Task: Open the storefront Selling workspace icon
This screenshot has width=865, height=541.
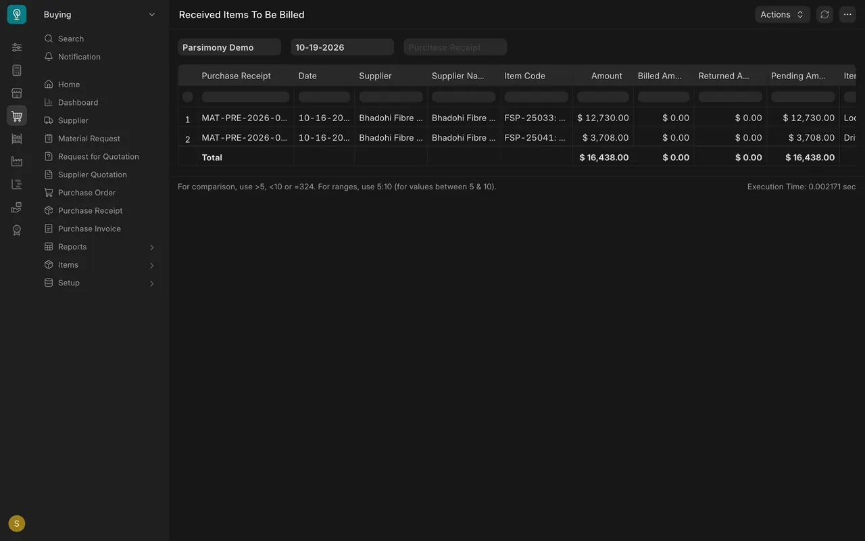Action: point(17,93)
